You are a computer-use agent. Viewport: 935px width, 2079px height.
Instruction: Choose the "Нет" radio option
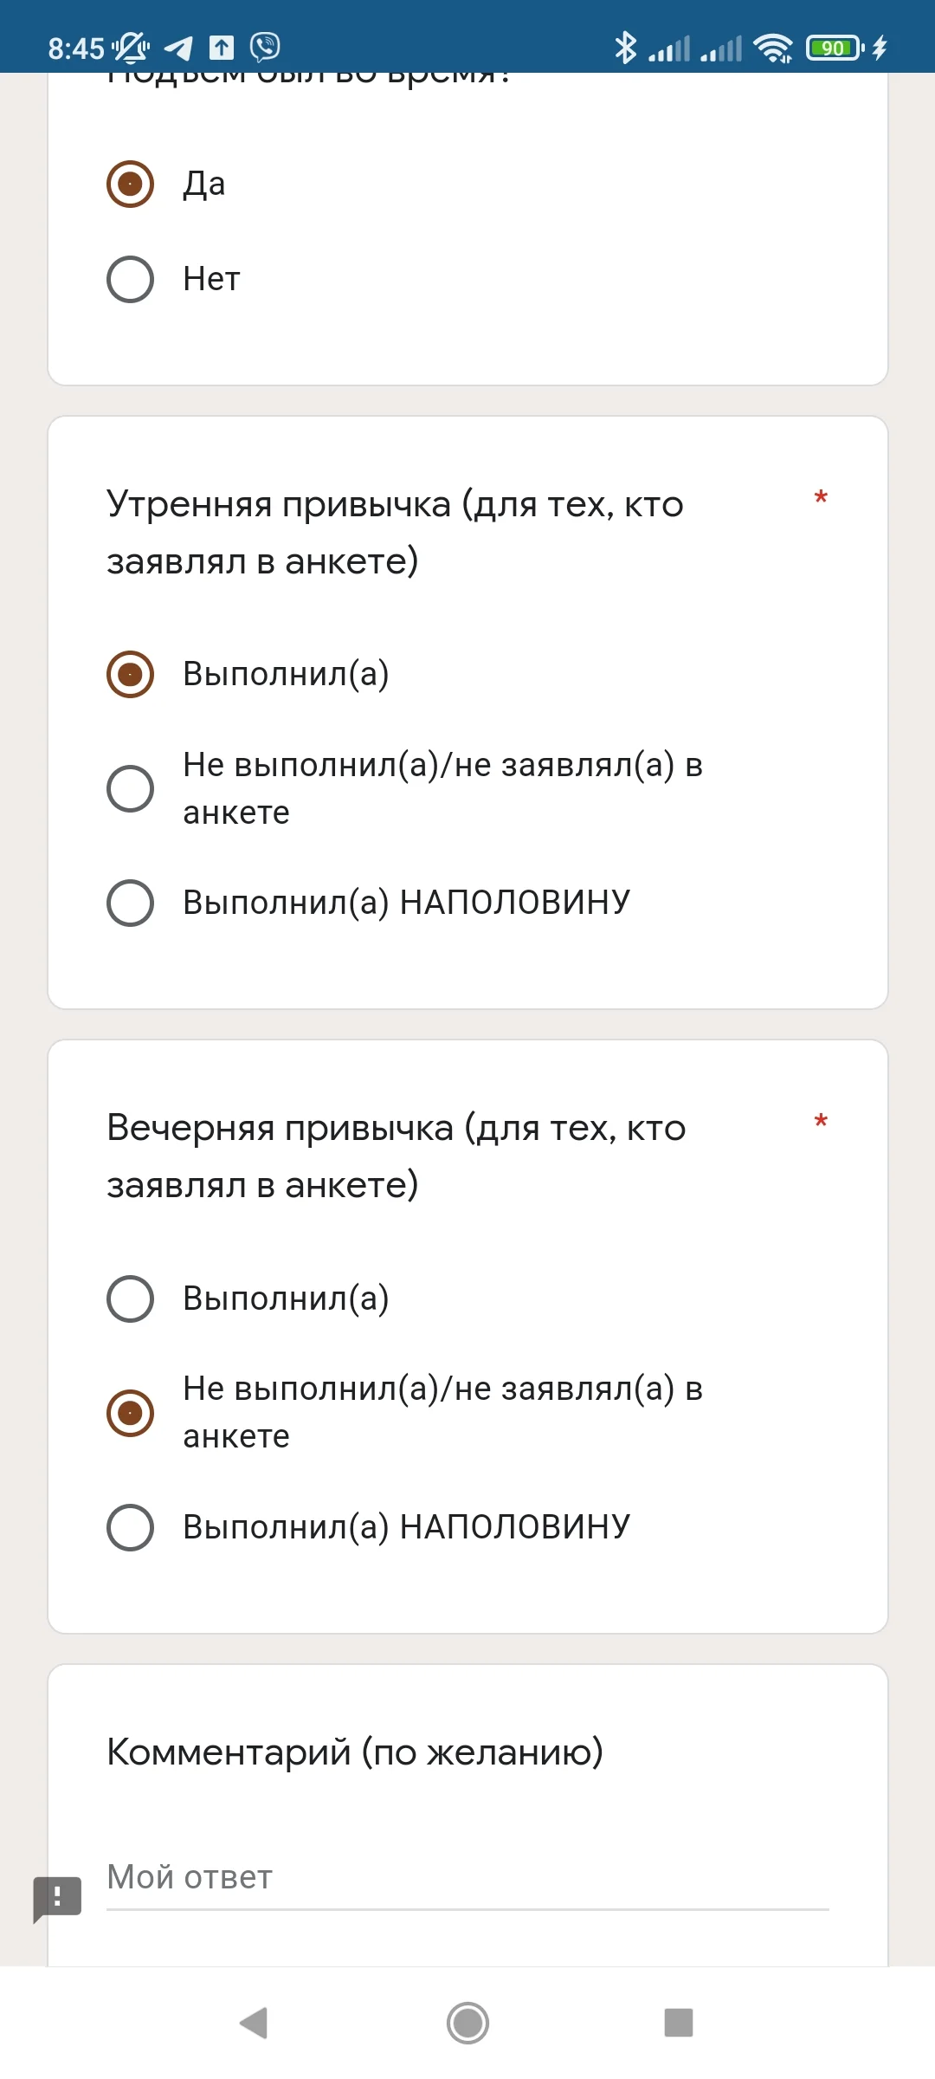click(131, 279)
